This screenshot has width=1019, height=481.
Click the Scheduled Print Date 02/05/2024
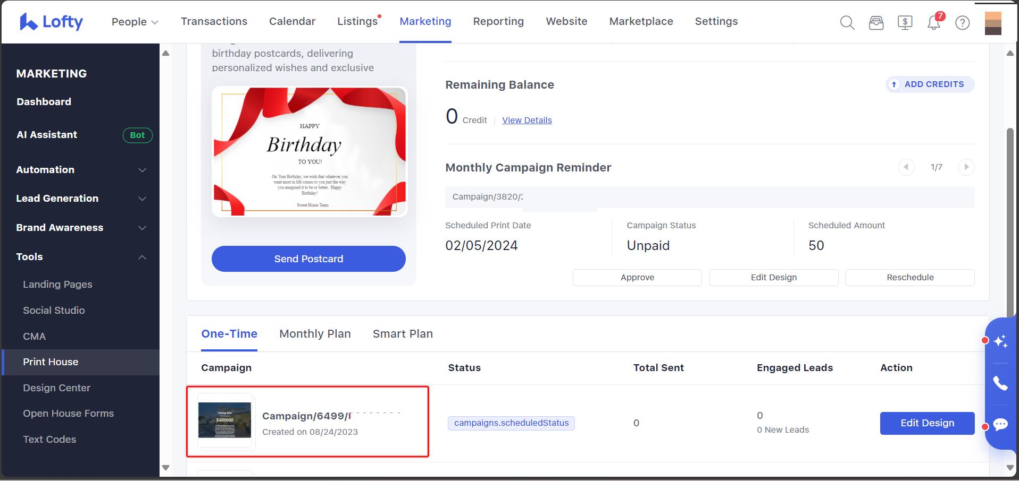(x=481, y=245)
